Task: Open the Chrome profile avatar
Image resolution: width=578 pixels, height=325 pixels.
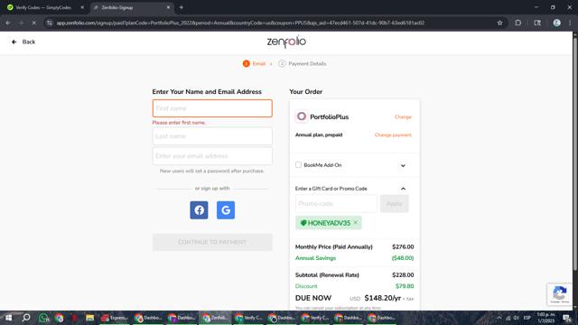Action: click(x=556, y=23)
